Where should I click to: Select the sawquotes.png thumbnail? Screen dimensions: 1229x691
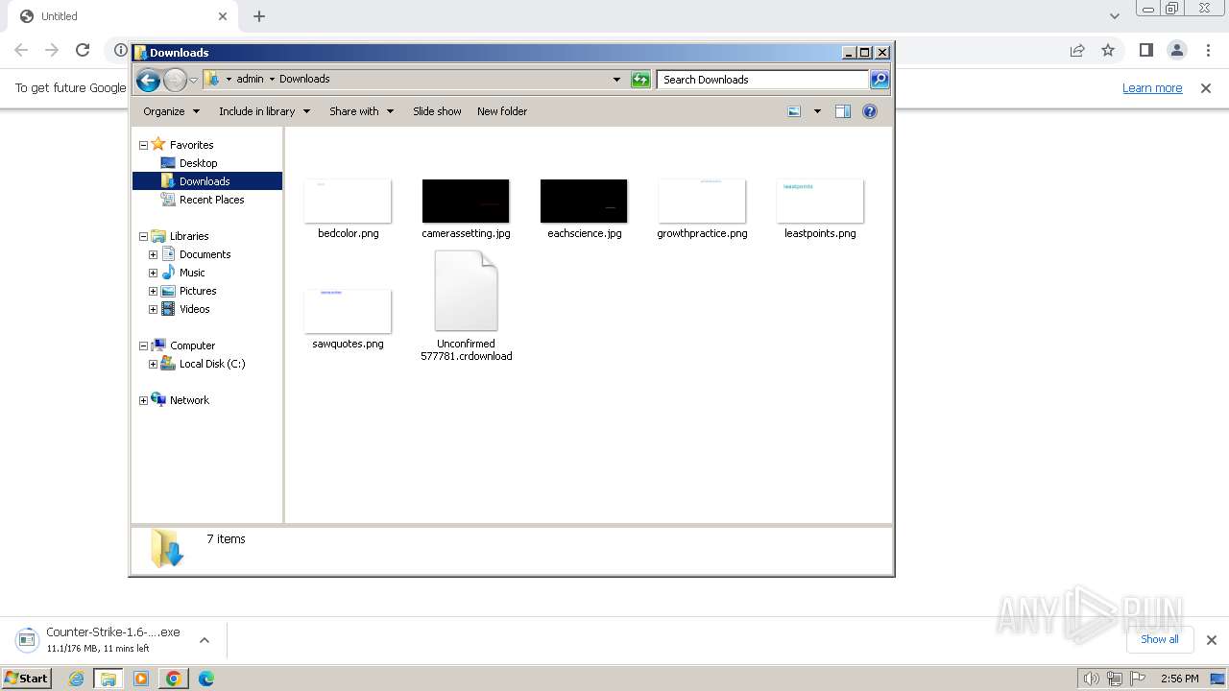348,311
